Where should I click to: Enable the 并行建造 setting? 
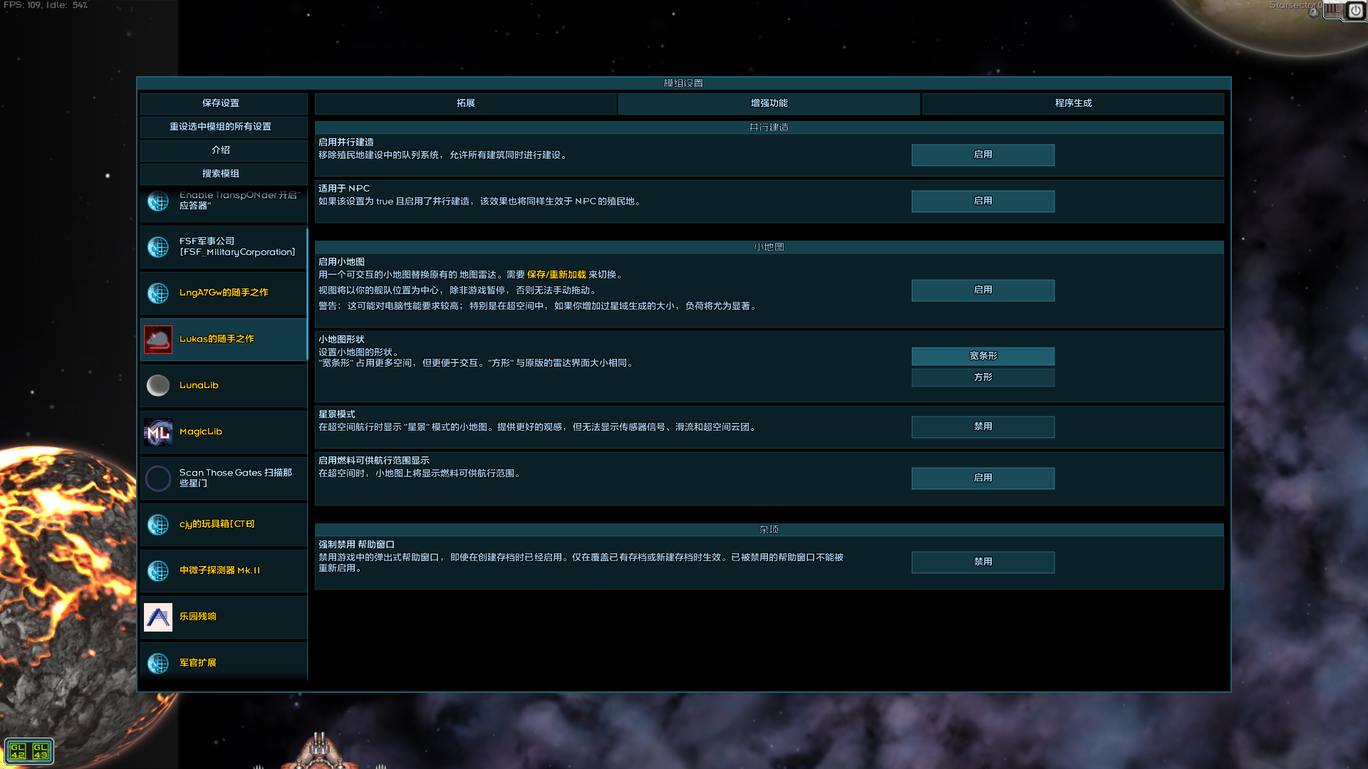point(983,155)
